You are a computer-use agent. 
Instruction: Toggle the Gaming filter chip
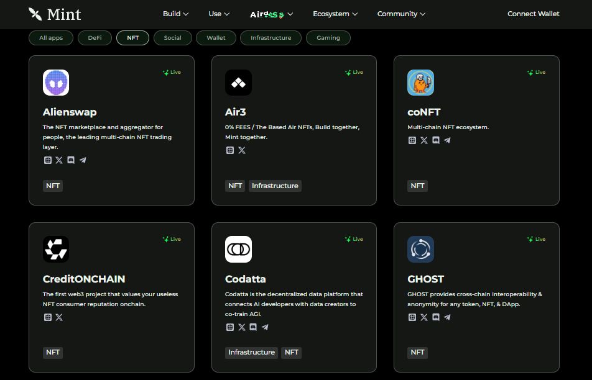tap(328, 38)
